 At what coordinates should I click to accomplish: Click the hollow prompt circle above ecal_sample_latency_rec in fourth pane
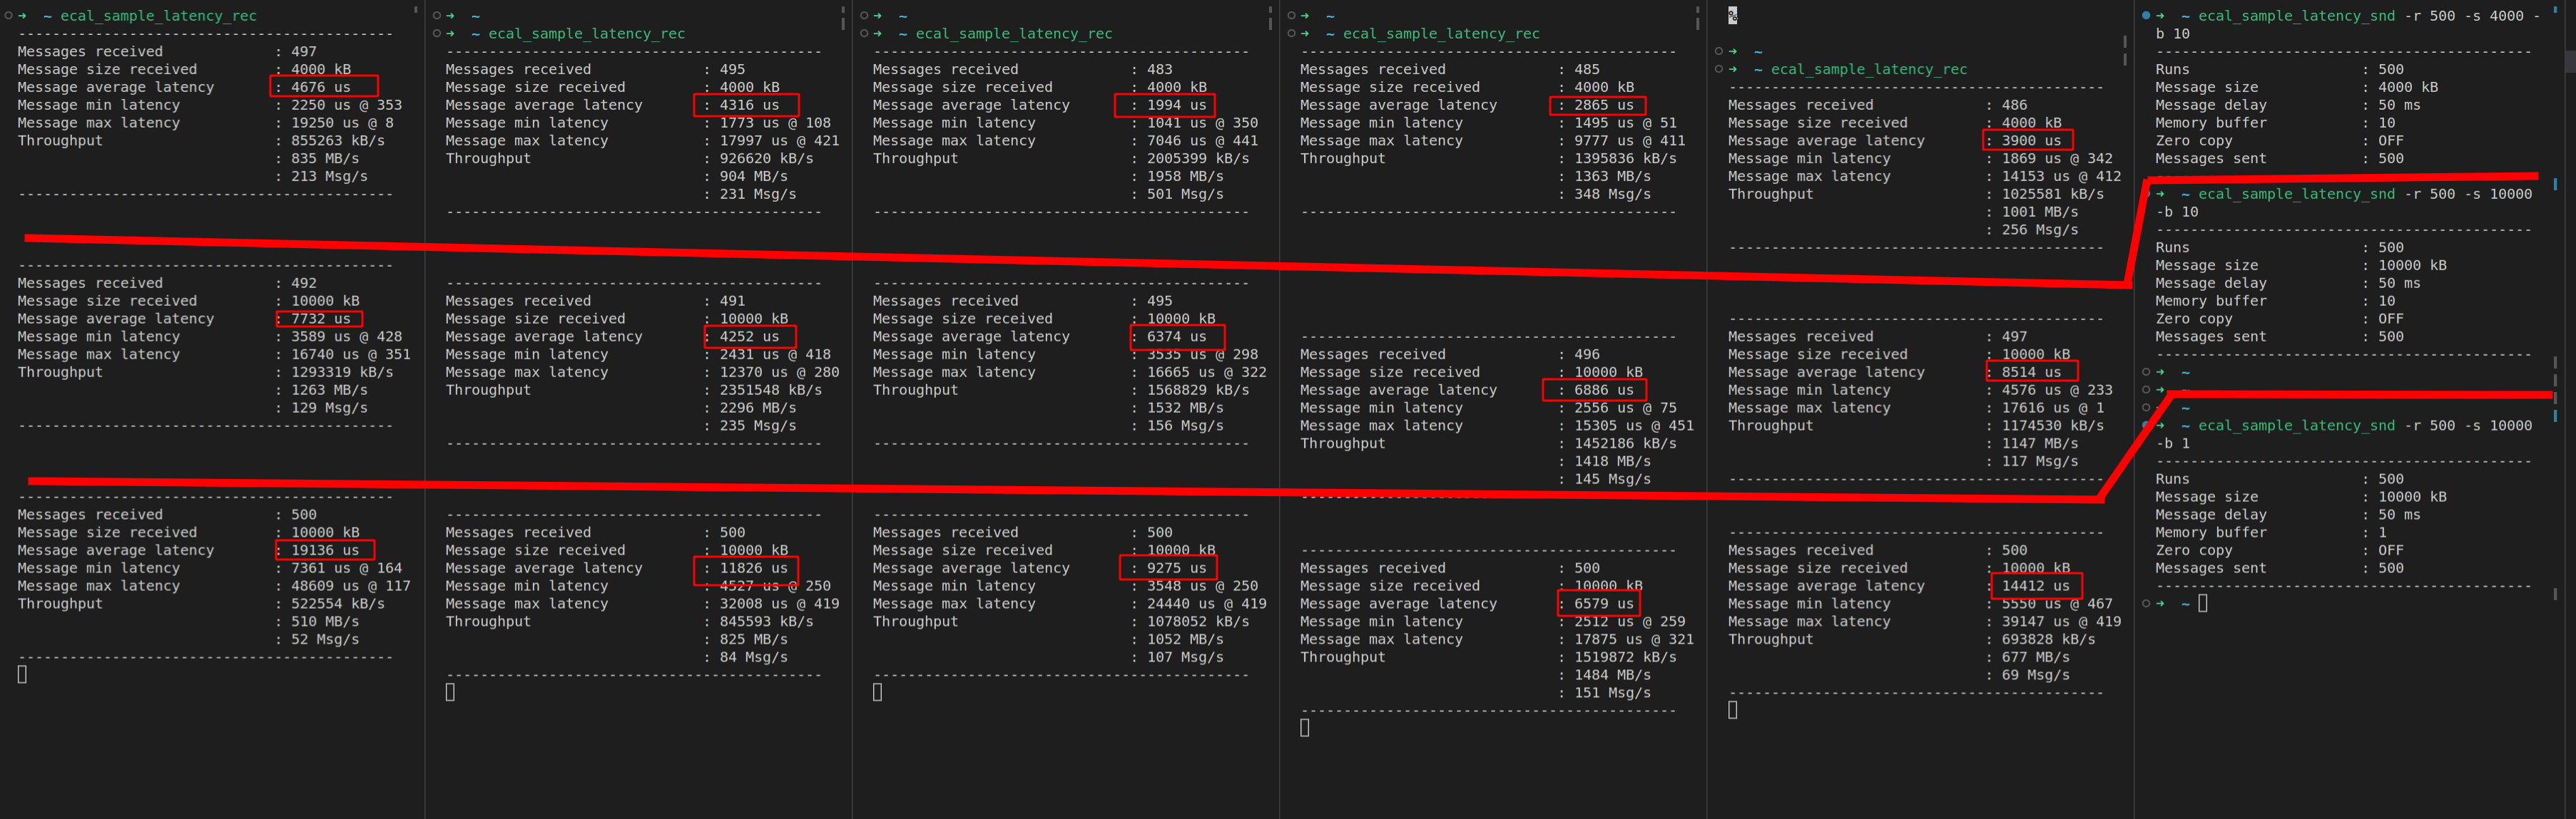[x=1293, y=15]
